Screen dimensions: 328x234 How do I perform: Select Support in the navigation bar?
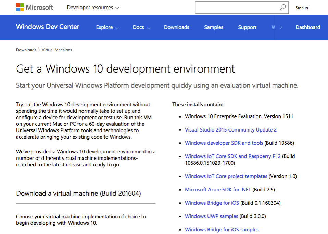(x=247, y=28)
